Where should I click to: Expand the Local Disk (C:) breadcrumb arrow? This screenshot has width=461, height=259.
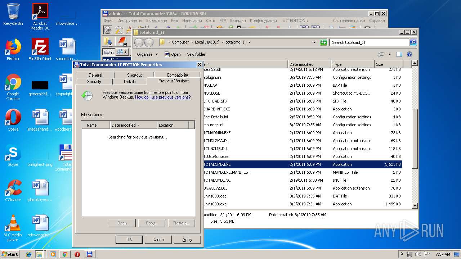click(223, 42)
